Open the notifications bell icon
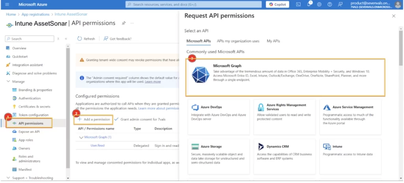 click(309, 4)
